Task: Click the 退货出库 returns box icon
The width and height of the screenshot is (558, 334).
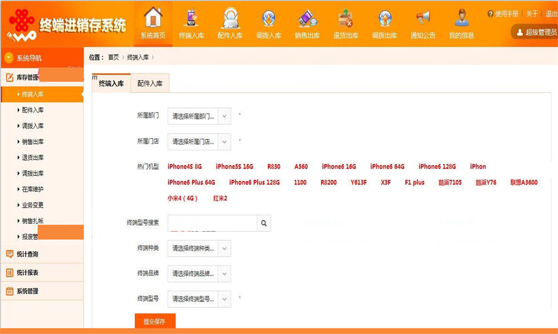Action: 345,19
